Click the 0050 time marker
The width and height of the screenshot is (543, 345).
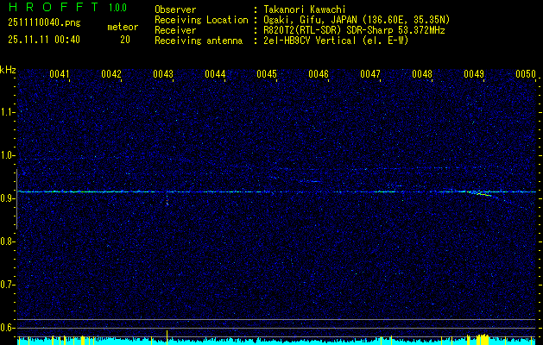click(526, 74)
